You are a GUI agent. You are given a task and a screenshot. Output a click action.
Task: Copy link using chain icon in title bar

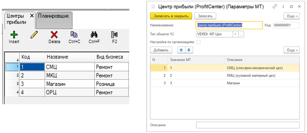pos(275,6)
